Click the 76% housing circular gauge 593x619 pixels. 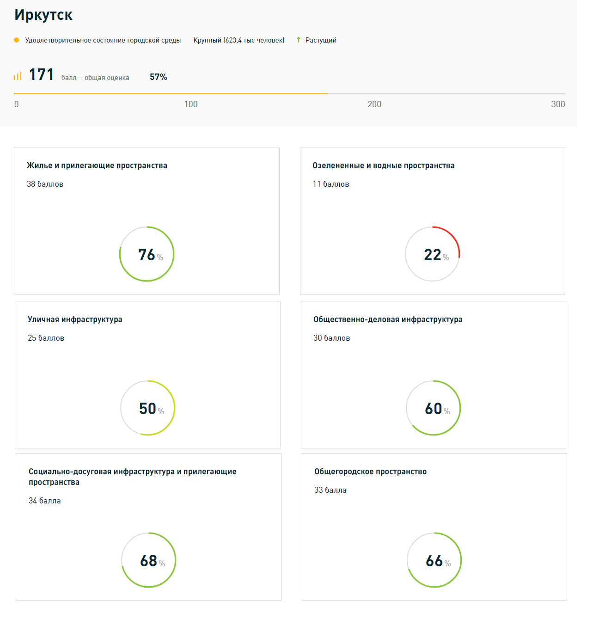click(147, 254)
